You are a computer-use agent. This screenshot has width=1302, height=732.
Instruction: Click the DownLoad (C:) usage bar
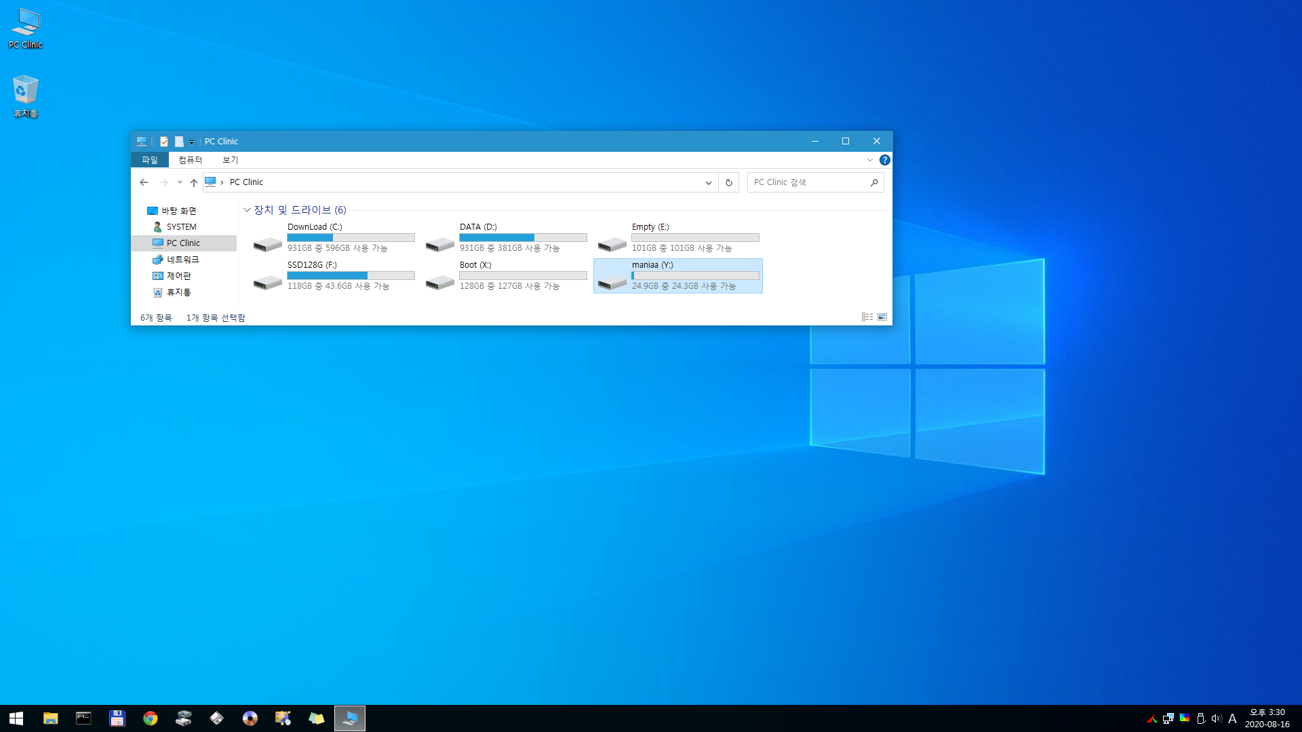(x=351, y=238)
